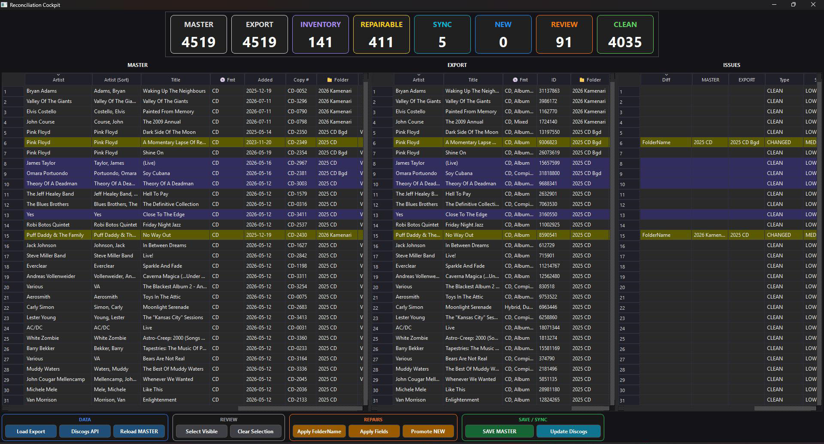Image resolution: width=824 pixels, height=444 pixels.
Task: Select the REVIEW 91 counter card
Action: click(x=564, y=34)
